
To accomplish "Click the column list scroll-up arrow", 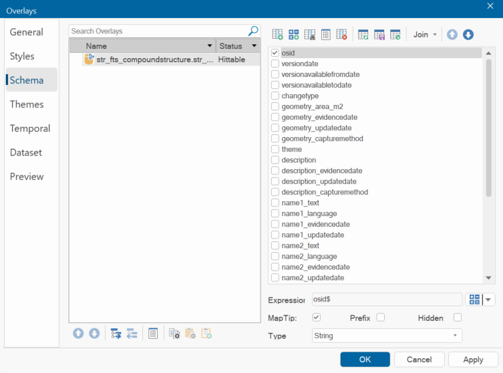I will click(x=488, y=53).
